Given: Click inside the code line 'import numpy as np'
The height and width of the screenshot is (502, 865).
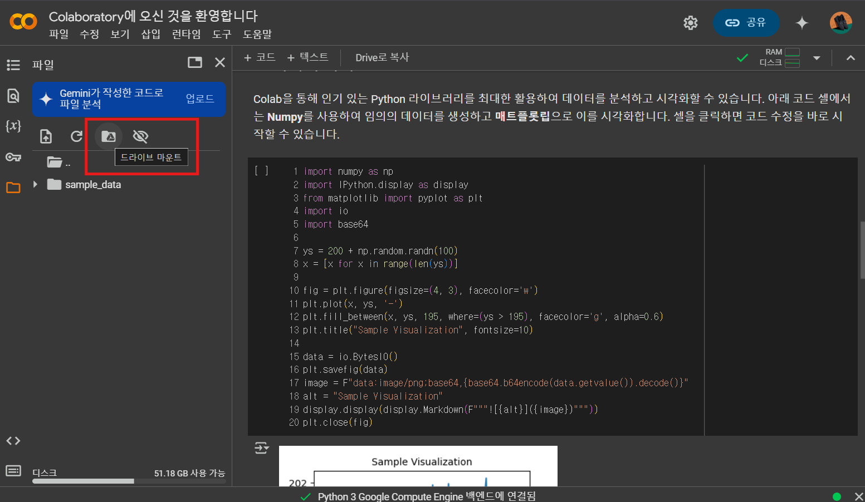Looking at the screenshot, I should (348, 171).
